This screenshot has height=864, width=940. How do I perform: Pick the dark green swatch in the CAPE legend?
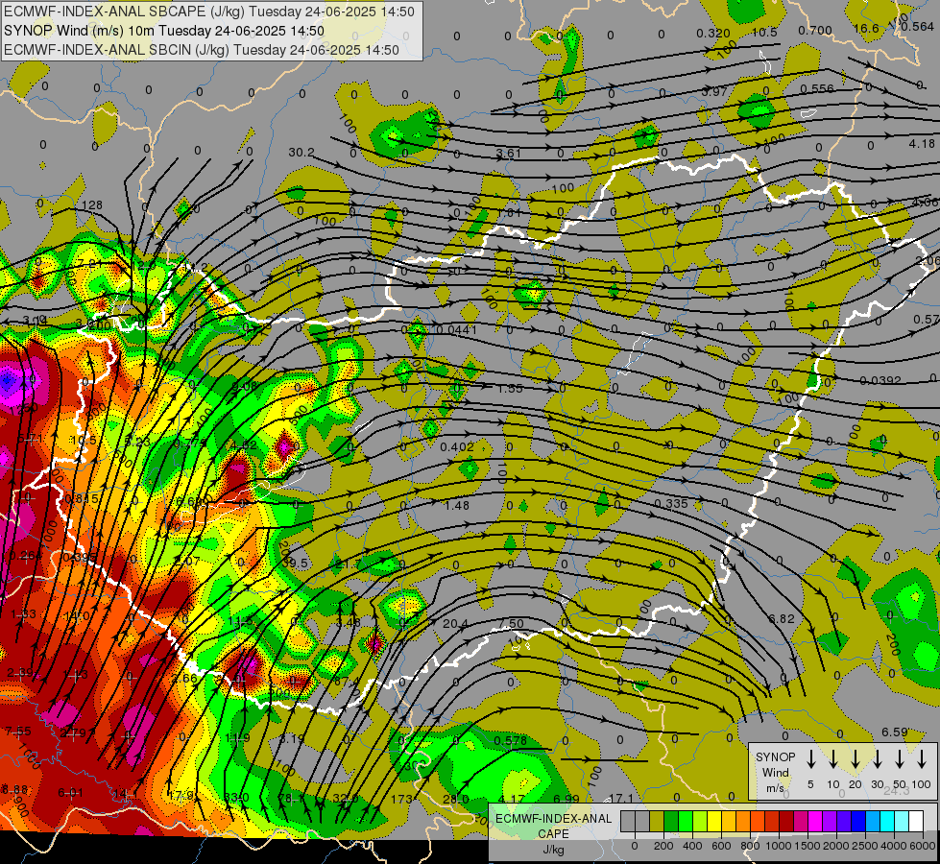pyautogui.click(x=671, y=821)
